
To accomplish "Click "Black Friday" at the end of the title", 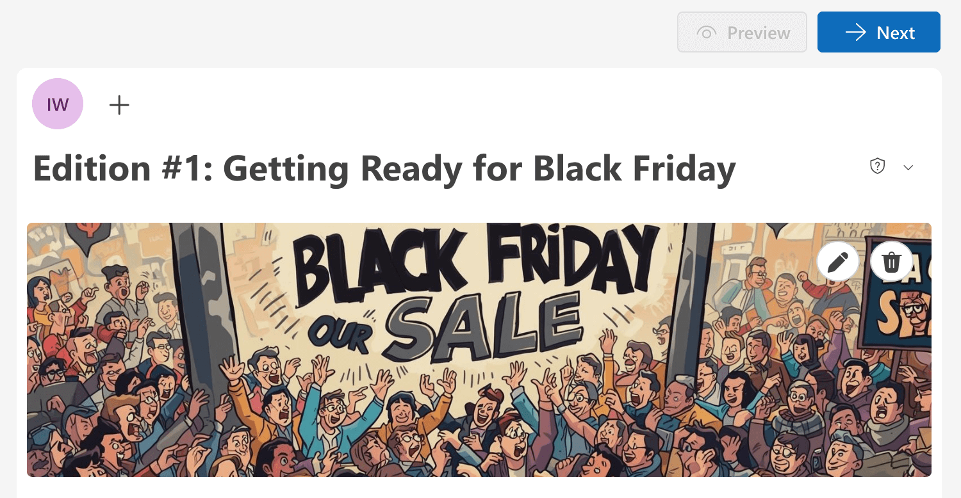I will (x=634, y=168).
